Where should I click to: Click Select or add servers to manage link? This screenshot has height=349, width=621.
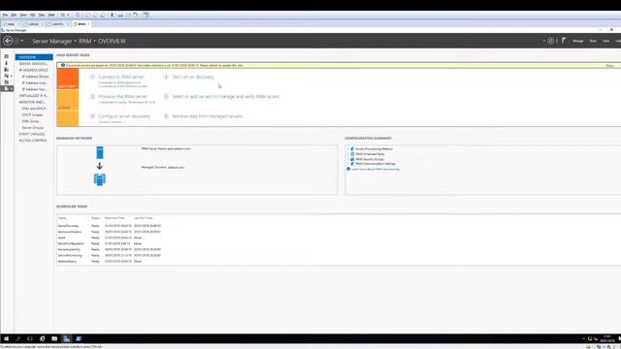226,97
